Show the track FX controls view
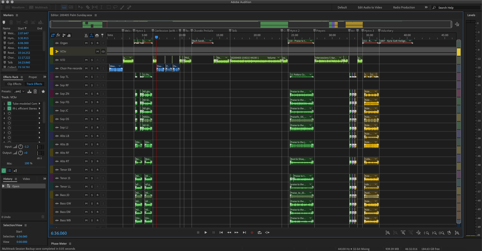 tap(58, 35)
